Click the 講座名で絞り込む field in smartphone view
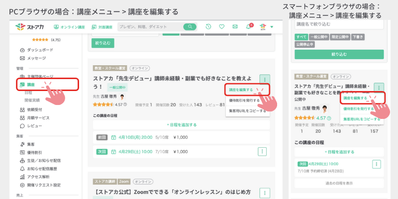 point(339,24)
